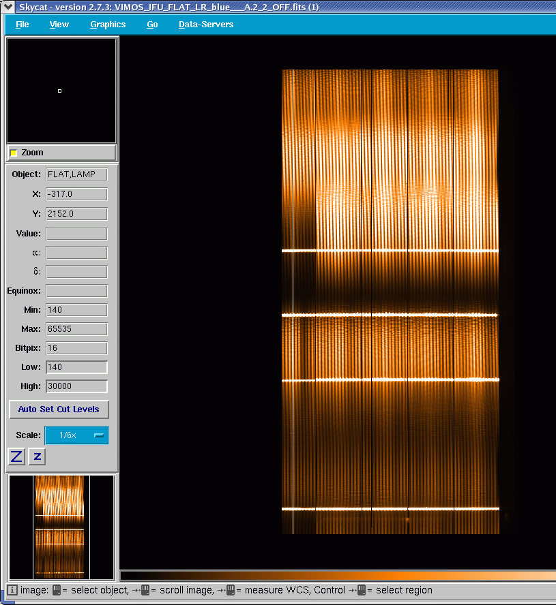Viewport: 556px width, 605px height.
Task: Click the alpha (right ascension) field
Action: (x=76, y=253)
